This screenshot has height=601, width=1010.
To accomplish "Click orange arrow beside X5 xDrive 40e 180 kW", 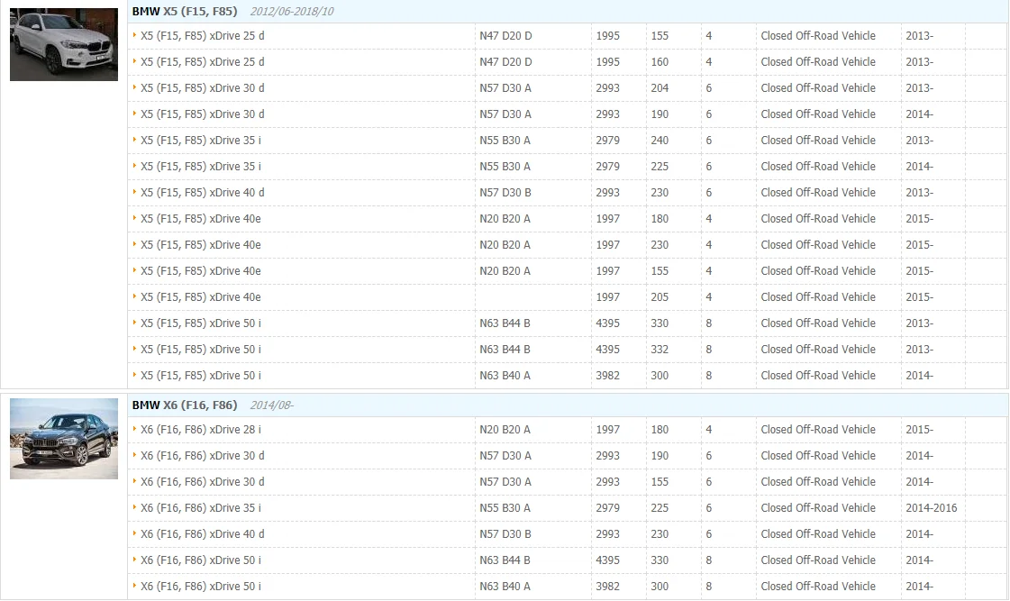I will [134, 218].
